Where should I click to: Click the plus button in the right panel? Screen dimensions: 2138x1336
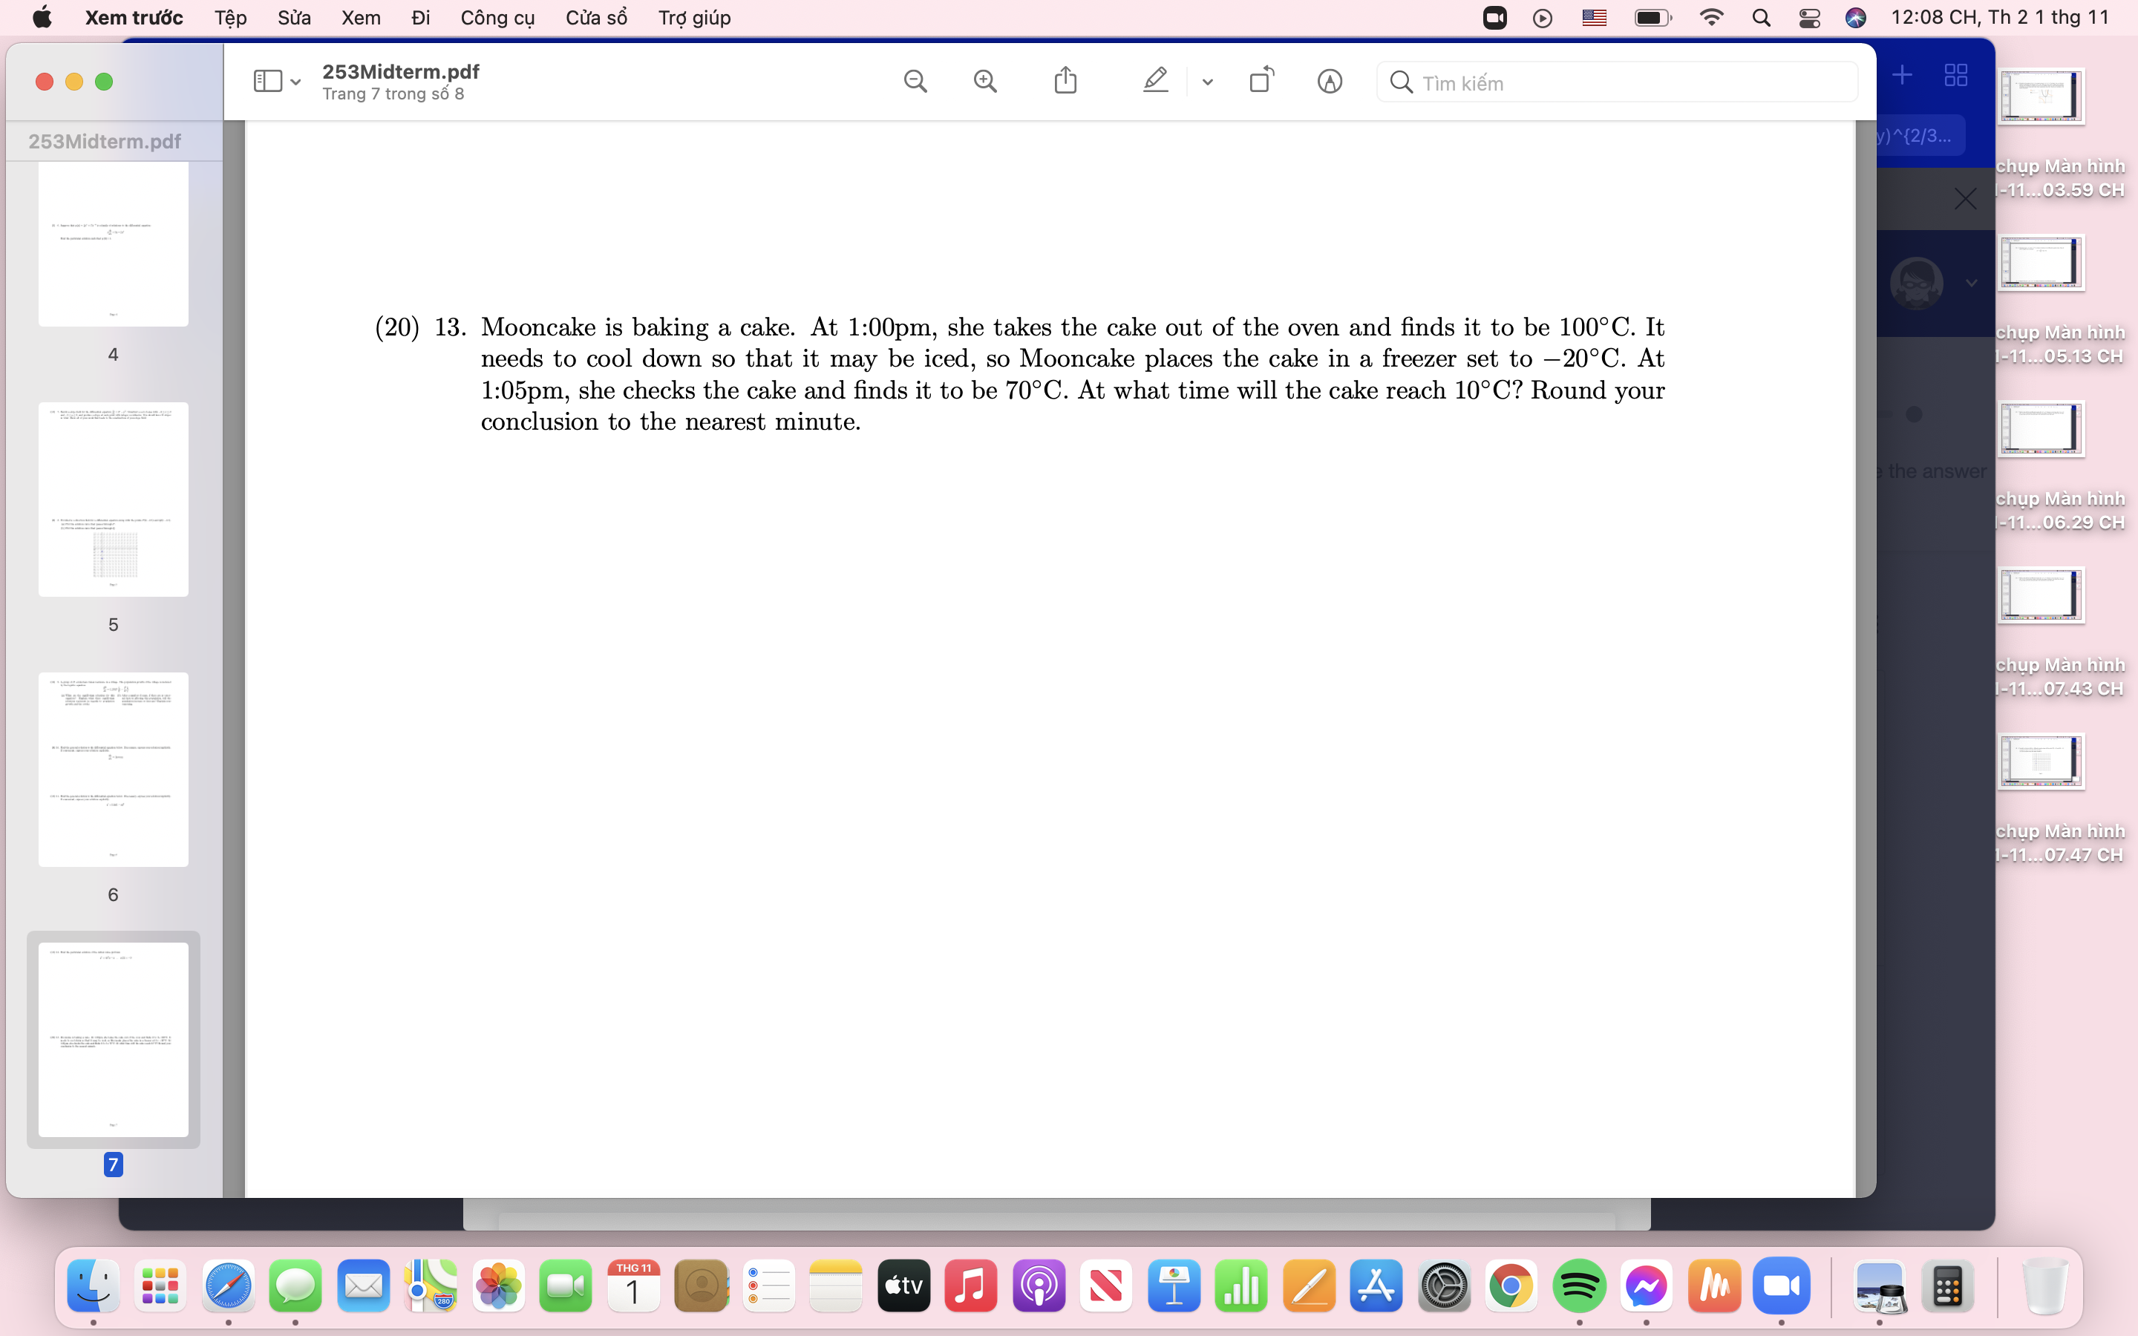pos(1901,75)
